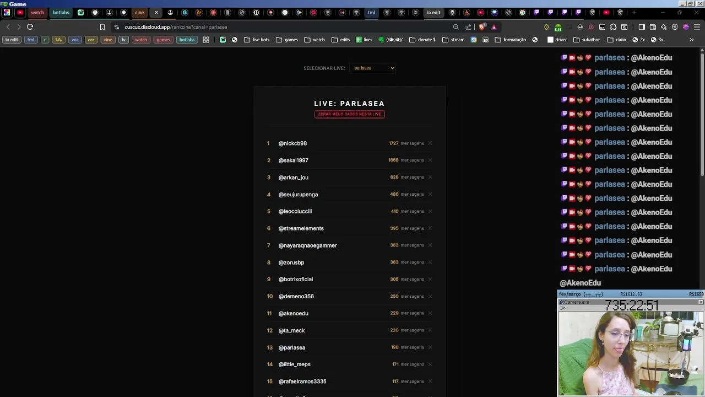Open the green 5,13 extension badge
This screenshot has height=397, width=705.
coord(558,28)
